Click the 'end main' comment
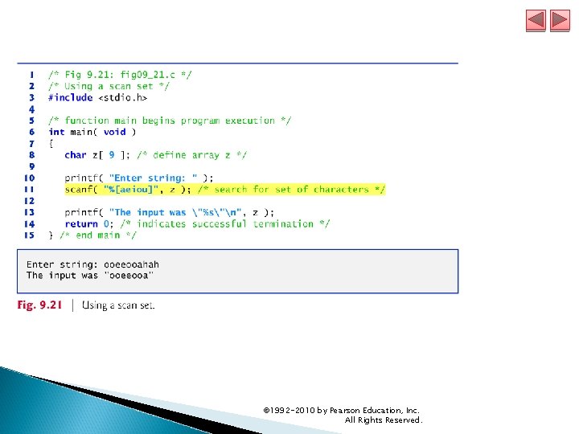This screenshot has width=579, height=434. [x=98, y=235]
